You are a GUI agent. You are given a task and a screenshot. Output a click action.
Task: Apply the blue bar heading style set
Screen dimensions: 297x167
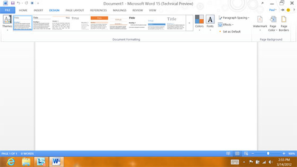(157, 23)
